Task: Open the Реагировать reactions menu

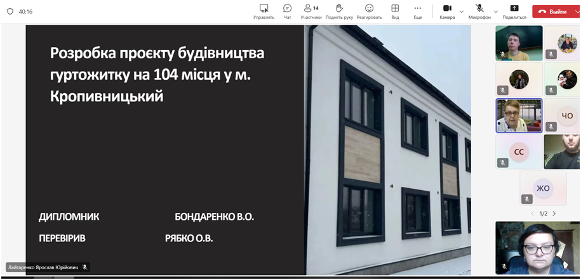Action: click(369, 11)
